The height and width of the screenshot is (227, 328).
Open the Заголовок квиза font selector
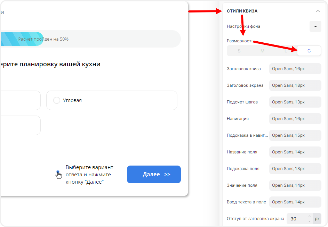(295, 69)
